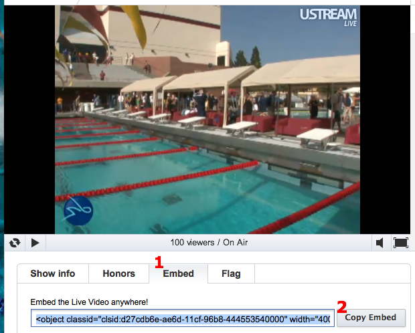Viewport: 415px width, 333px height.
Task: Click inside the embed code text field
Action: (183, 318)
